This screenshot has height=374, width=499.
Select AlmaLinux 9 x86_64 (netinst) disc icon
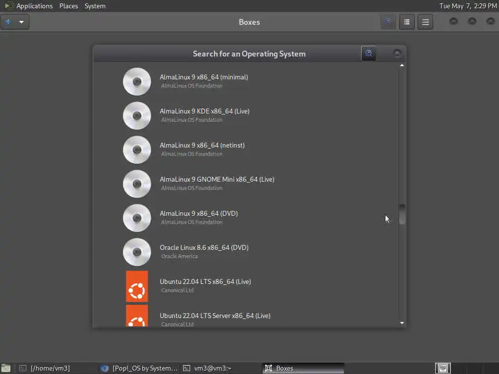coord(137,150)
